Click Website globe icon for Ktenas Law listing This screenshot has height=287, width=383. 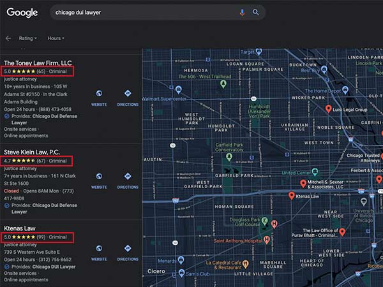pos(99,249)
